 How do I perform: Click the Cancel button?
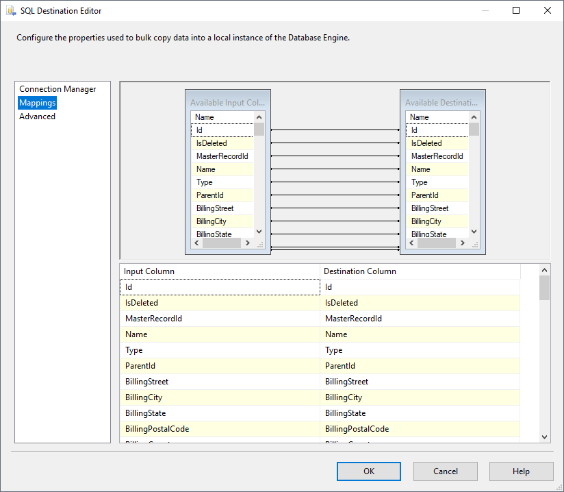446,471
